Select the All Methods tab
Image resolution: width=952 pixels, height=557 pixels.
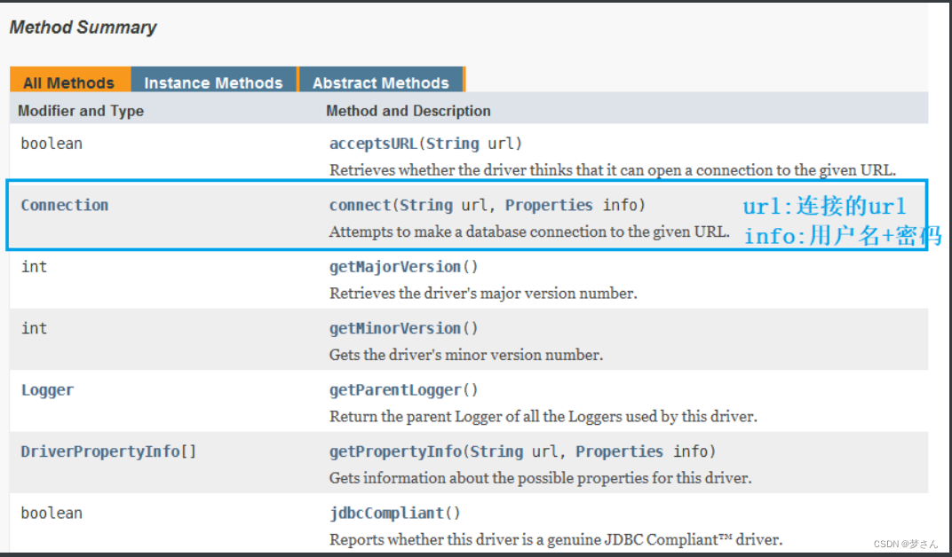coord(69,82)
